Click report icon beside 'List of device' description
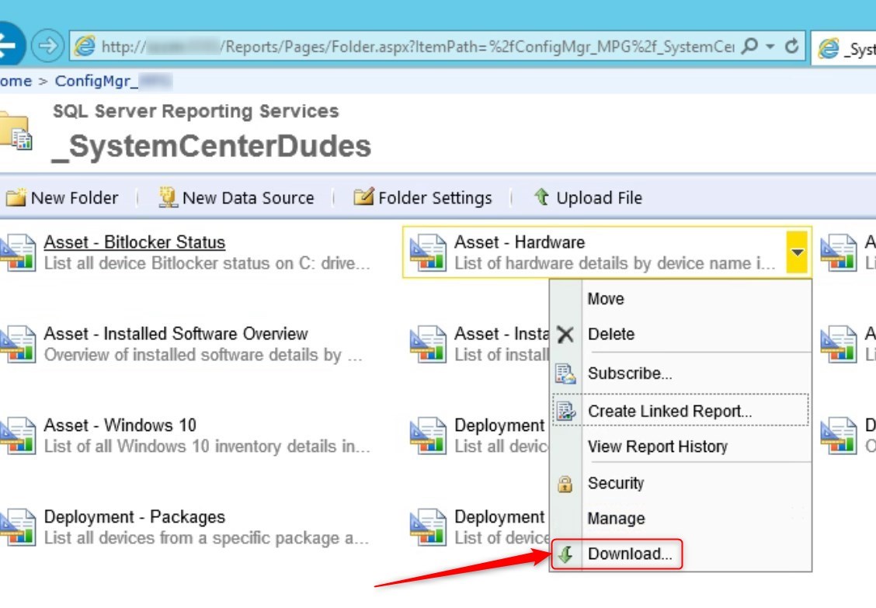Viewport: 876px width, 608px height. click(428, 527)
